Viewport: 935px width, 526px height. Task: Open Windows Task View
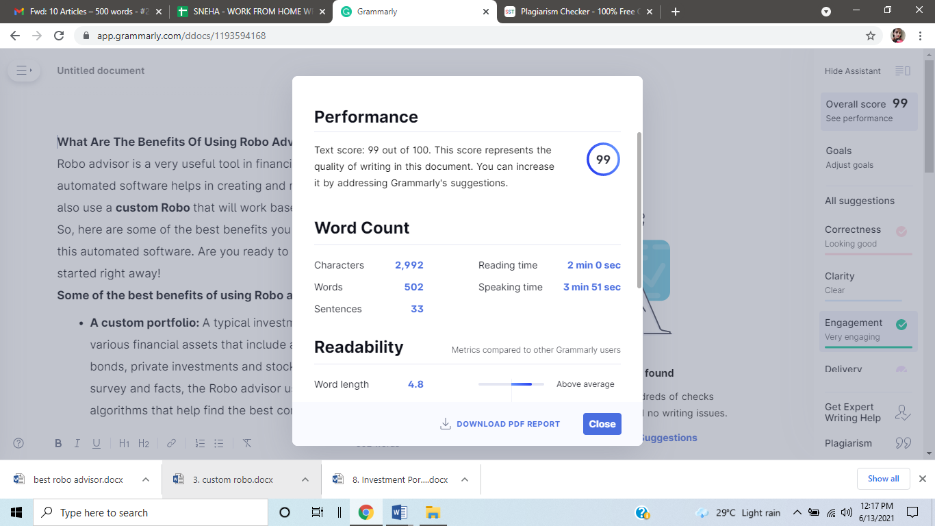317,512
